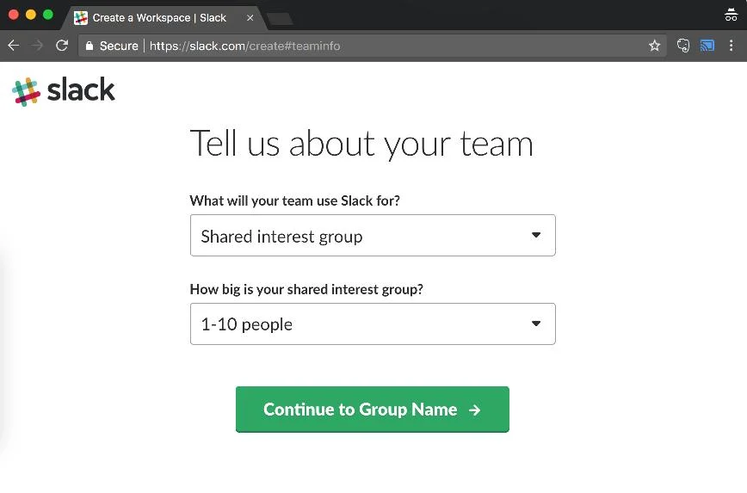Click the Slack logo
This screenshot has height=493, width=747.
[64, 91]
